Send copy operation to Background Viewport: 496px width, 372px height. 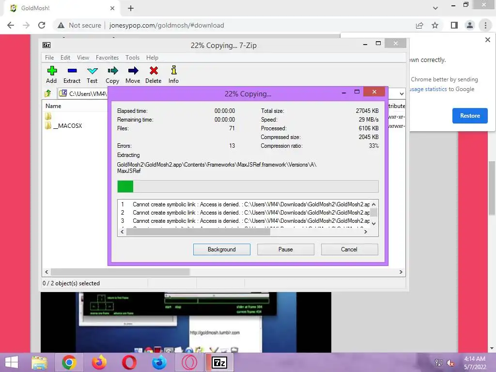[222, 249]
